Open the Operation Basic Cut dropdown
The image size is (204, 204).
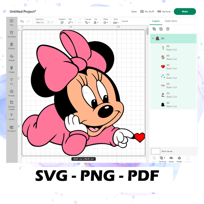click(42, 22)
